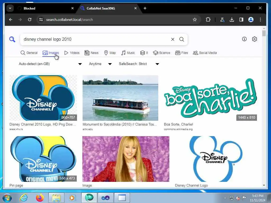
Task: Click the 'Pin page' caption
Action: click(x=16, y=185)
